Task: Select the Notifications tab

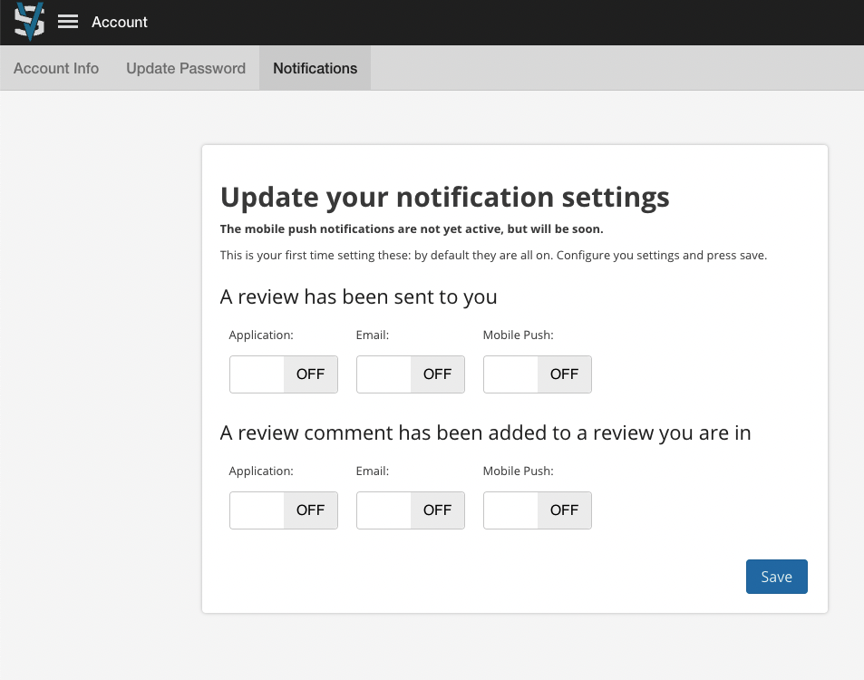Action: (x=316, y=68)
